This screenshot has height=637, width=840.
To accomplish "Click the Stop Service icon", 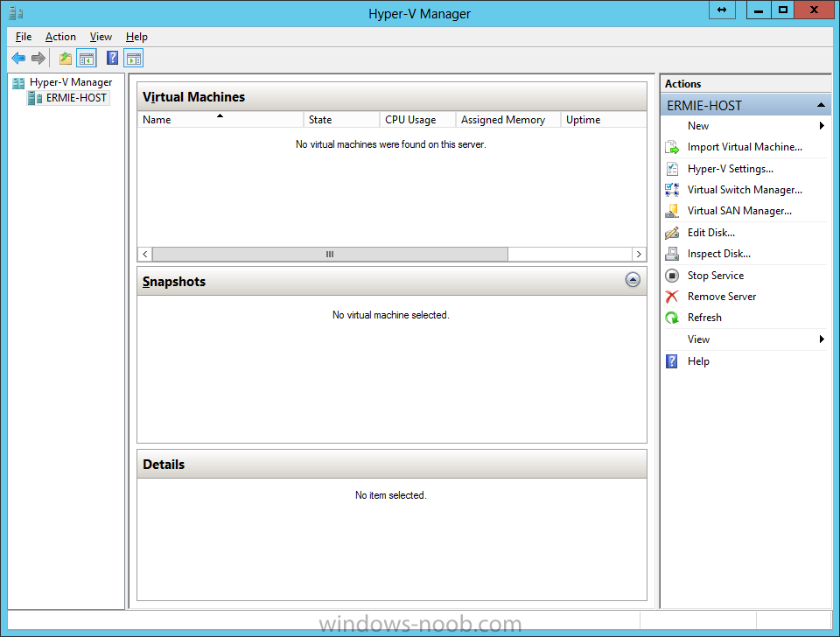I will point(672,276).
